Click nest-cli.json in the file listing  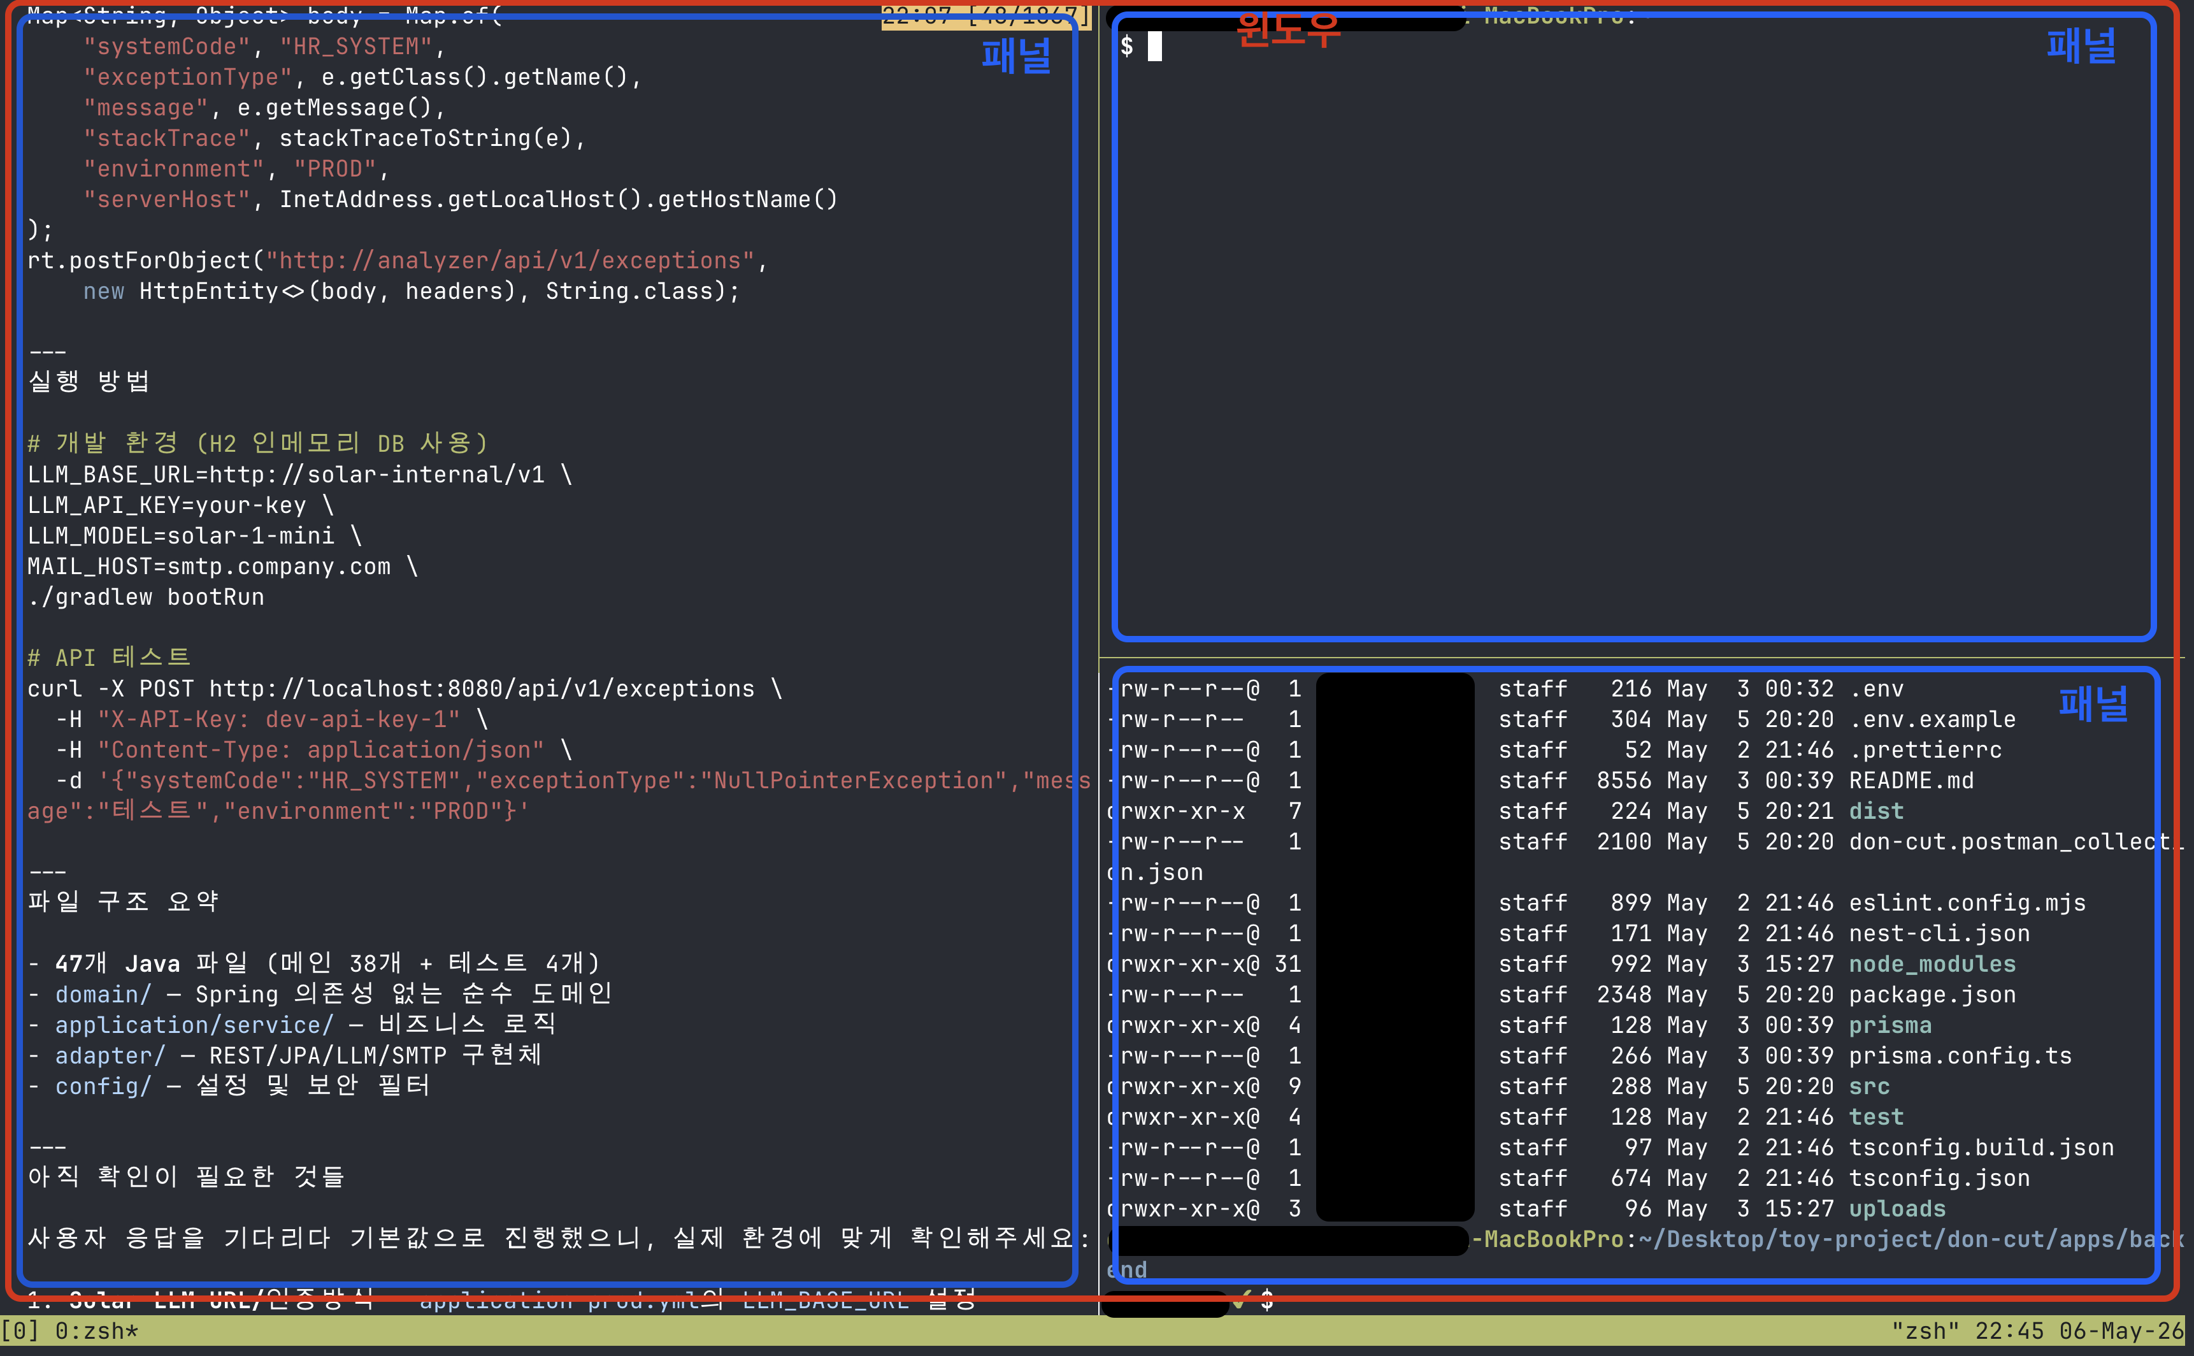tap(1939, 933)
